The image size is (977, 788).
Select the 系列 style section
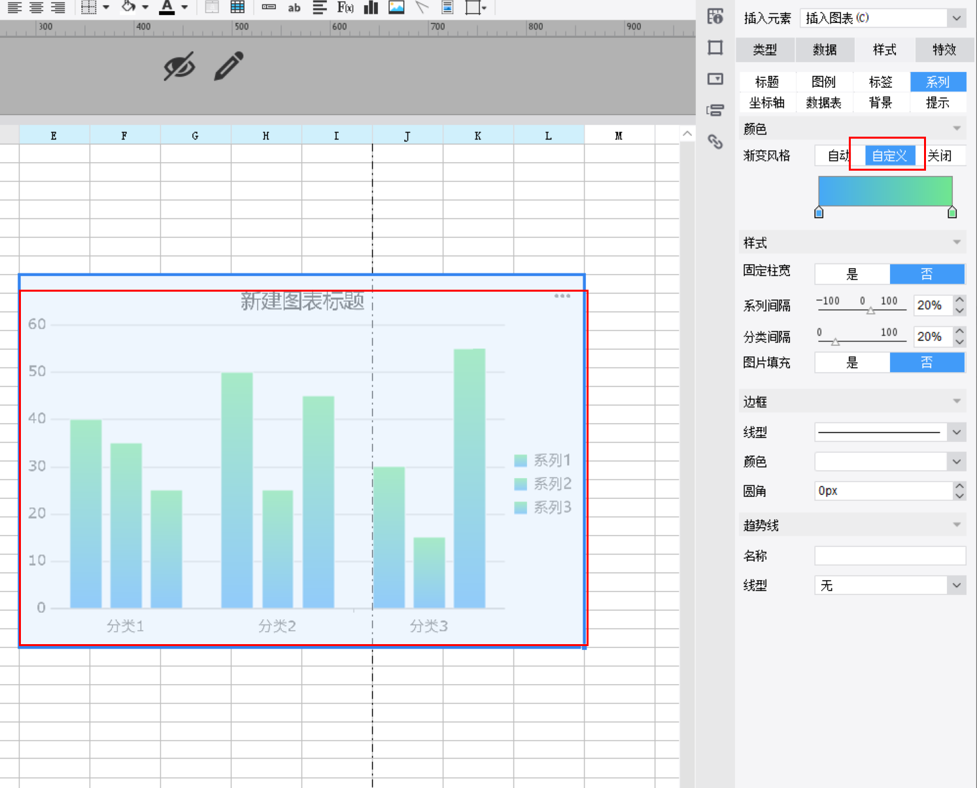[x=938, y=82]
